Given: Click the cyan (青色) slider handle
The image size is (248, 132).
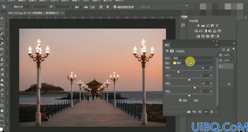Looking at the screenshot, I should (x=178, y=72).
